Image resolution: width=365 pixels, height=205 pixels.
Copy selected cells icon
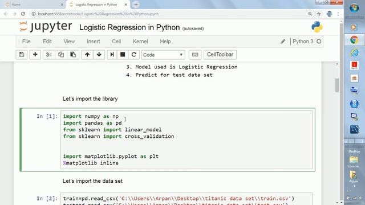click(61, 55)
